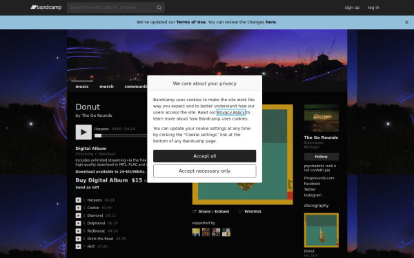Open the HttT track title
Screen dimensions: 414x258
pos(91,246)
